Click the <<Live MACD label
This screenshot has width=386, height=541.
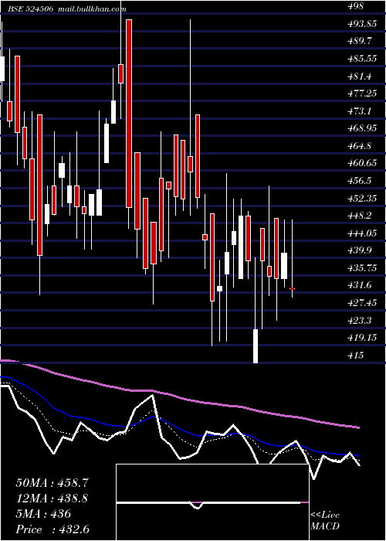click(x=325, y=521)
